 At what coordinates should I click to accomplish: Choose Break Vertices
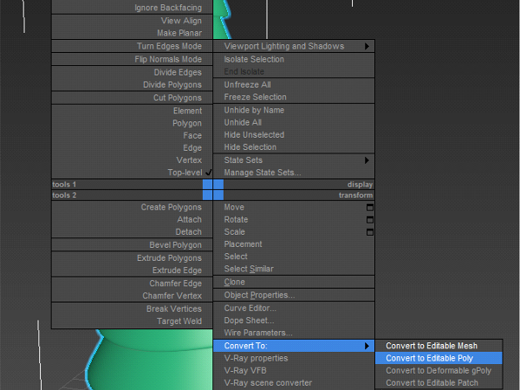pos(132,309)
